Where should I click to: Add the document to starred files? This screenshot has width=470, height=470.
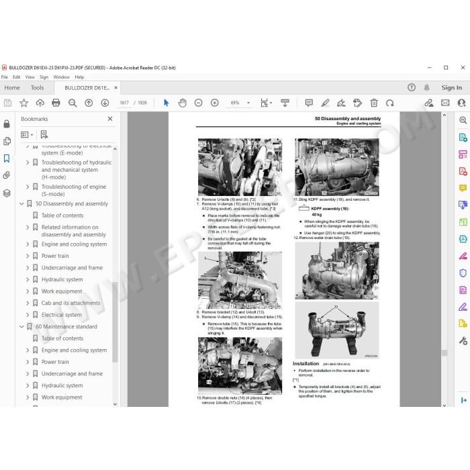tap(23, 103)
